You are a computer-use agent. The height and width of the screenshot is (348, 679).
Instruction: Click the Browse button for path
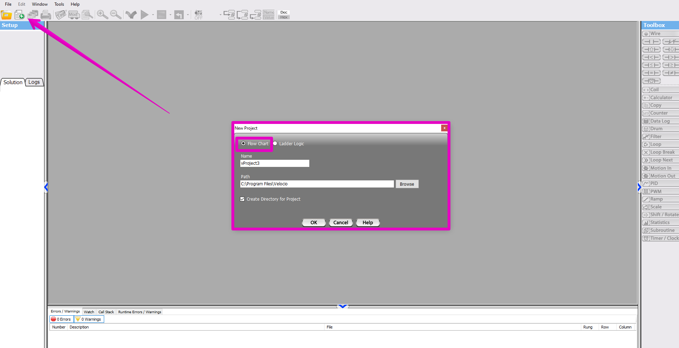407,184
